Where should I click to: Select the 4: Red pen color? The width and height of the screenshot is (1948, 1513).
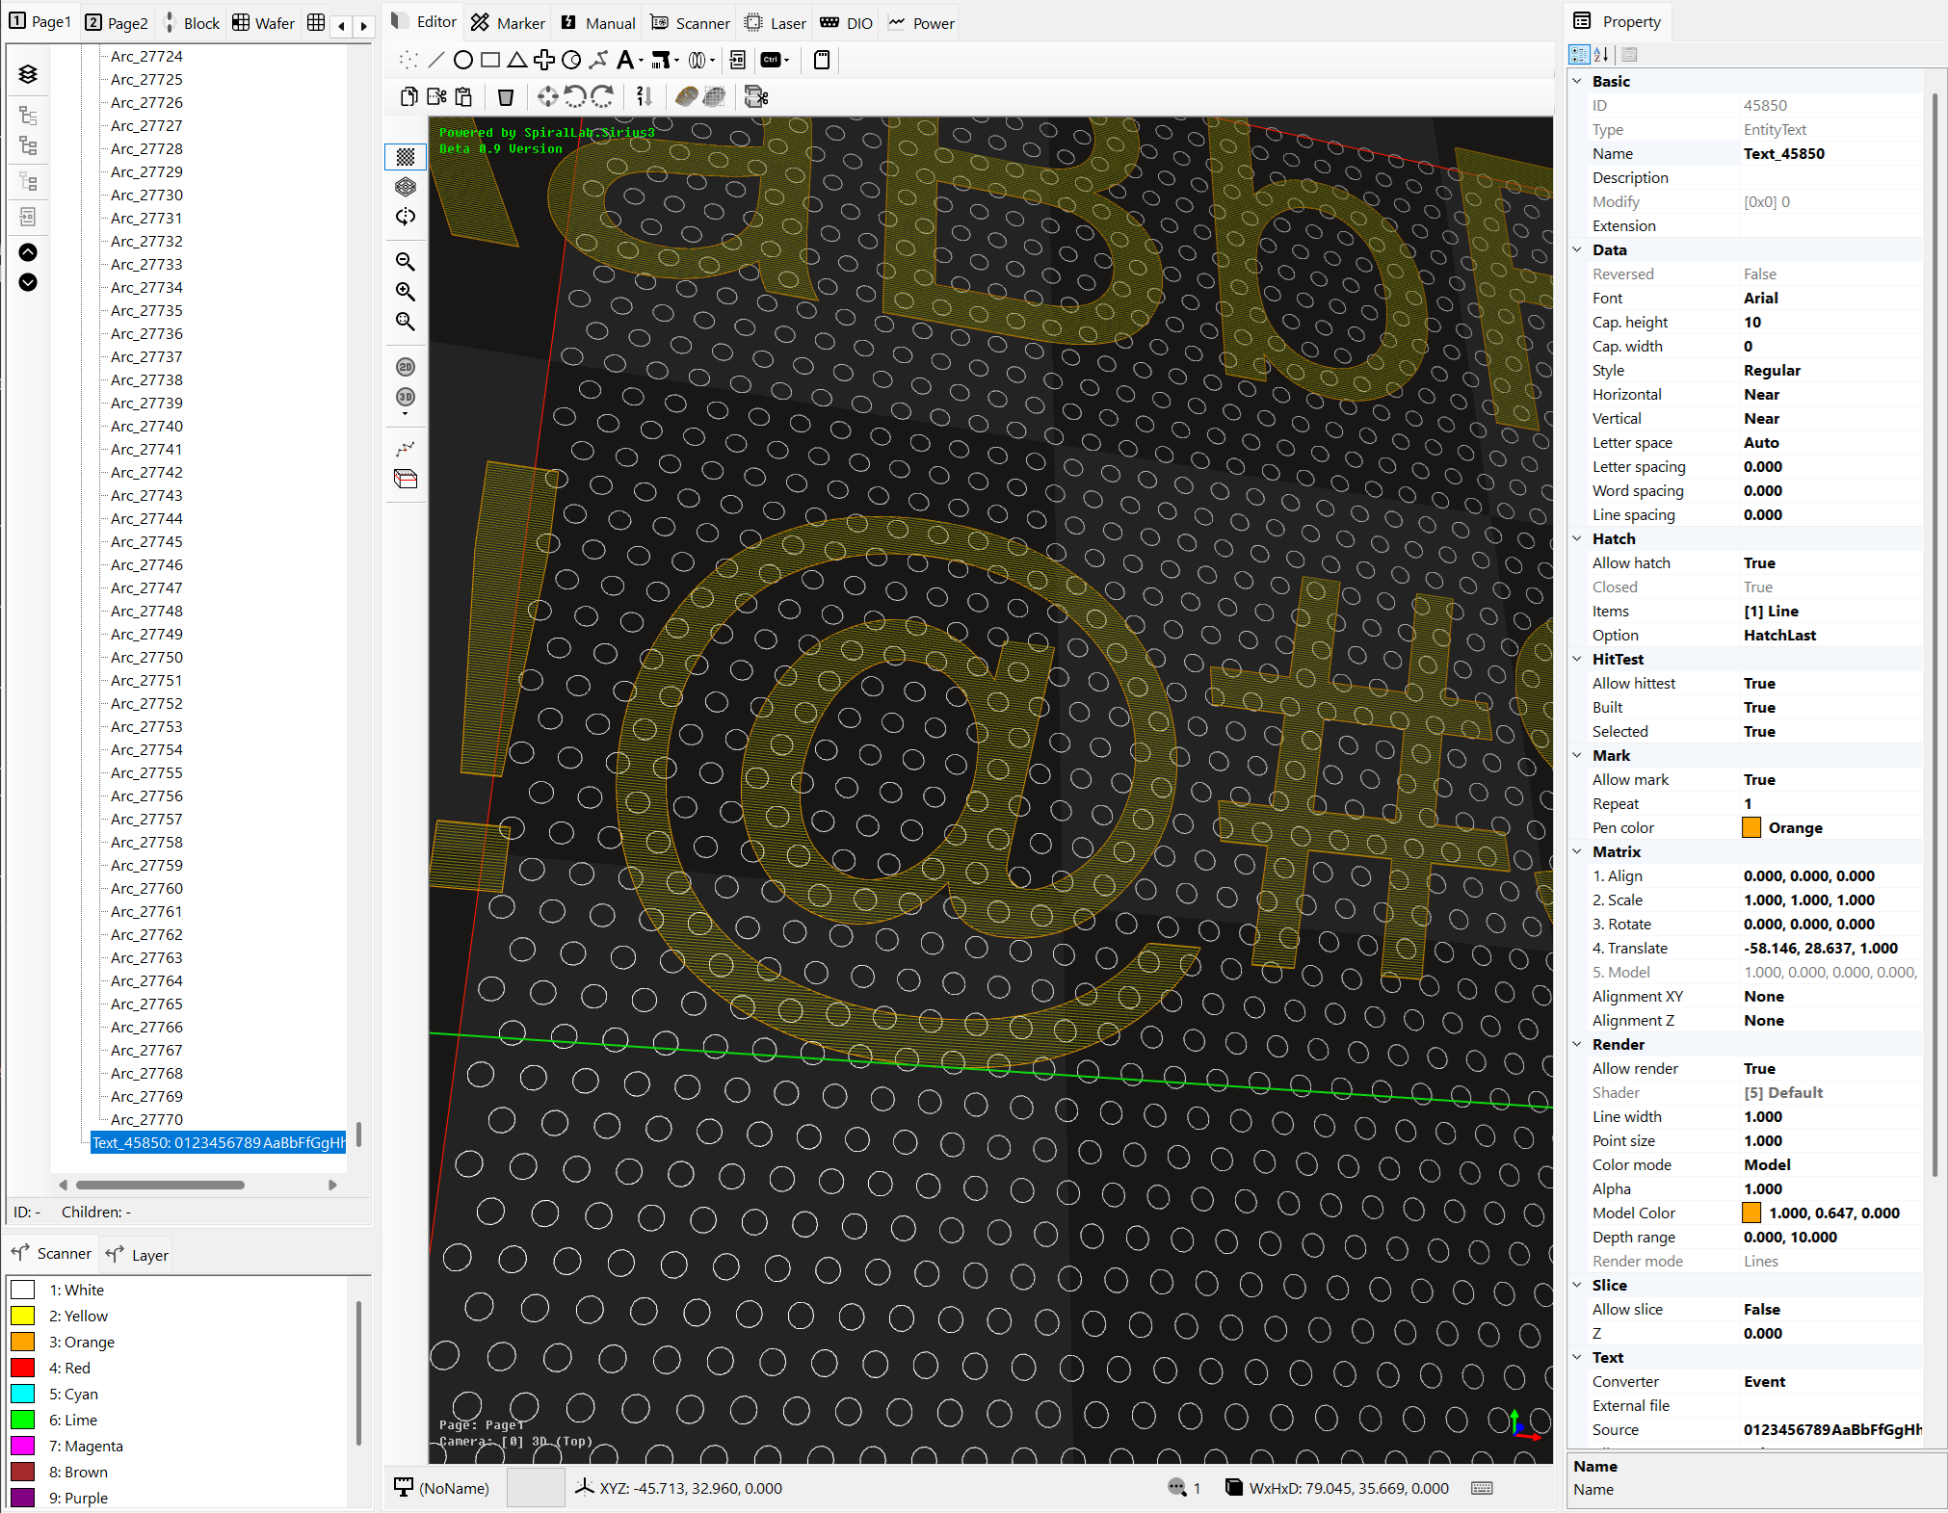tap(68, 1368)
